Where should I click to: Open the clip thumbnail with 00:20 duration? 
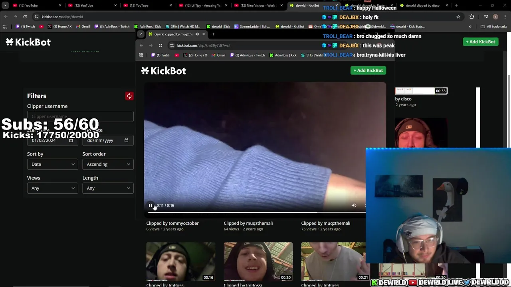tap(258, 261)
